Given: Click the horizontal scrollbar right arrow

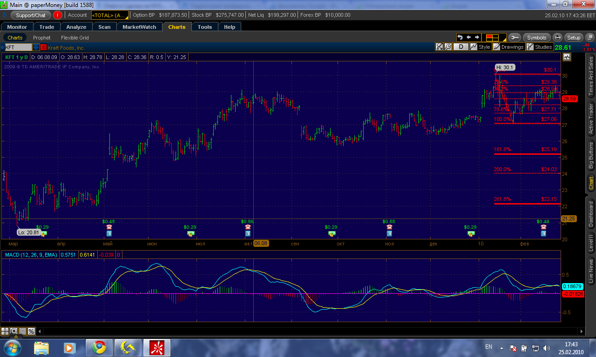Looking at the screenshot, I should pyautogui.click(x=581, y=331).
